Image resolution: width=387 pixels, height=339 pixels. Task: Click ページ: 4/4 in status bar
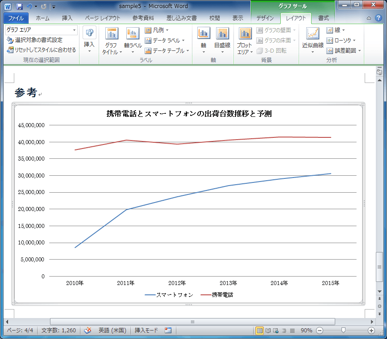[x=20, y=331]
